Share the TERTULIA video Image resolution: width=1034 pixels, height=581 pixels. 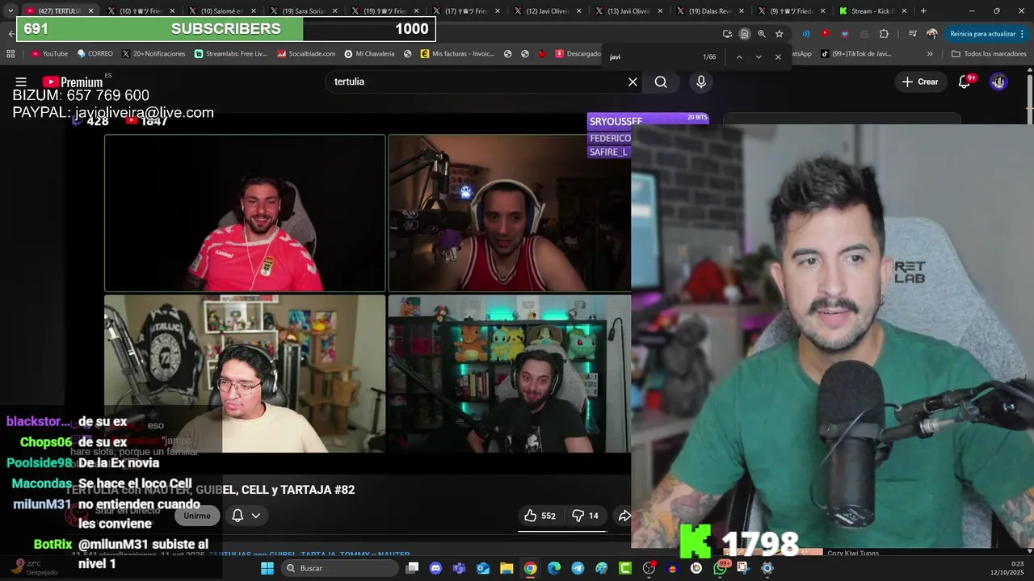624,516
